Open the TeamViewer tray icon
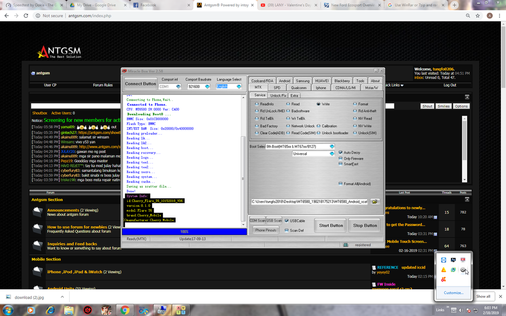 click(444, 260)
